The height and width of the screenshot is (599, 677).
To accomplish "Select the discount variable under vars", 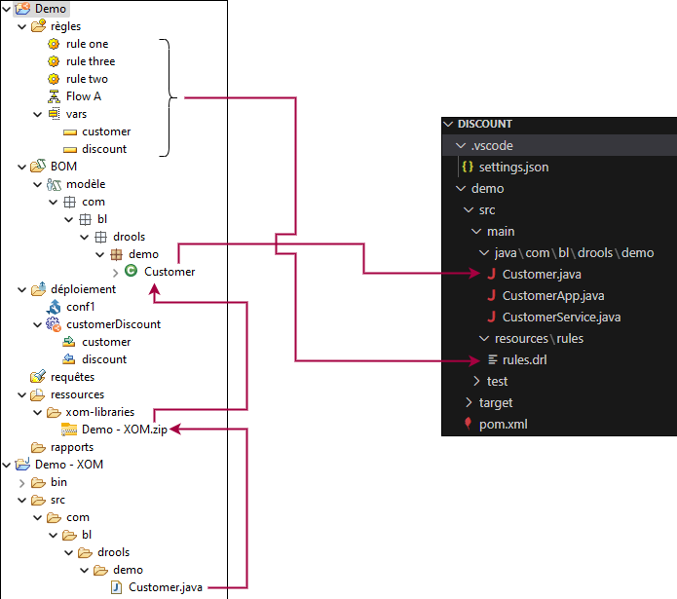I will pyautogui.click(x=104, y=149).
